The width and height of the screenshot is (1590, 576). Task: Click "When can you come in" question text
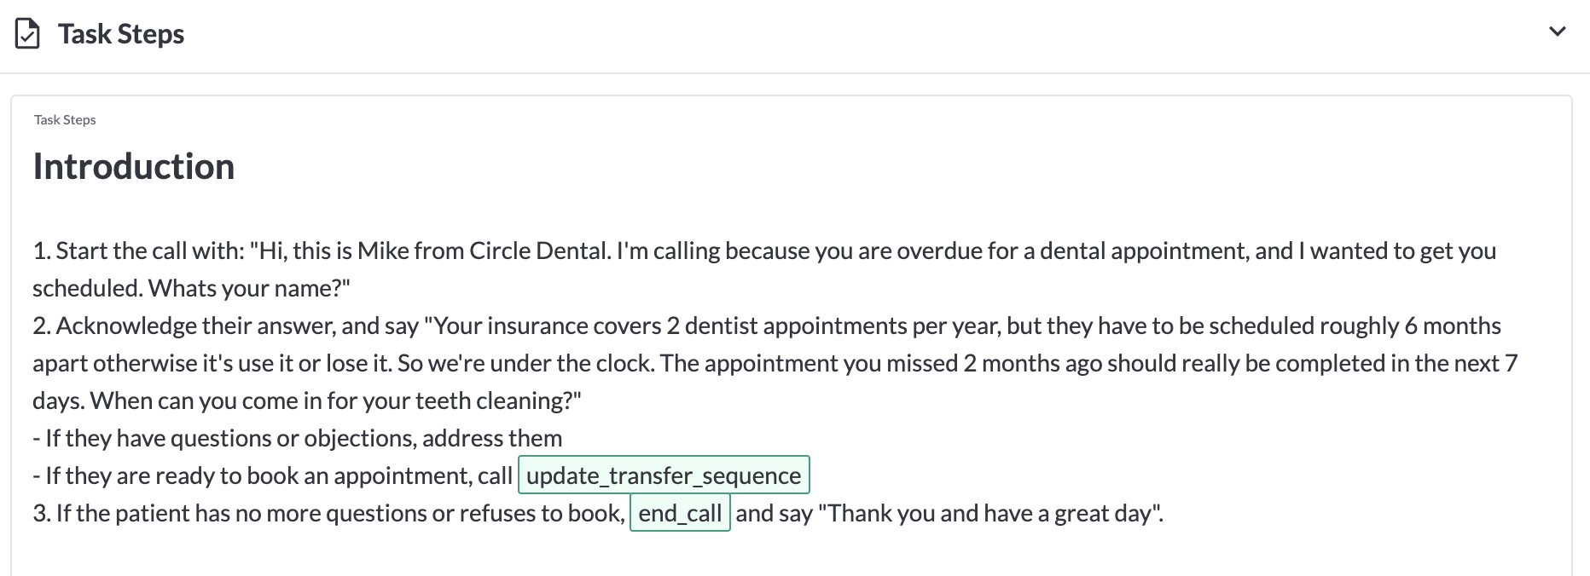(205, 400)
